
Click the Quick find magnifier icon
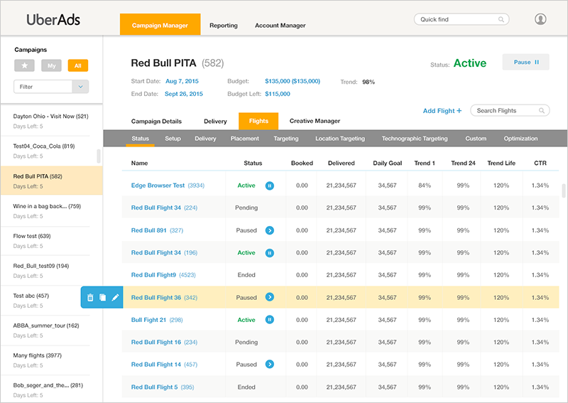point(501,20)
